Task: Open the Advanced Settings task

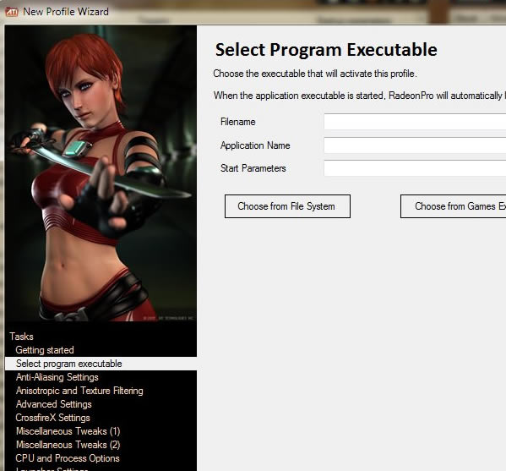Action: (53, 404)
